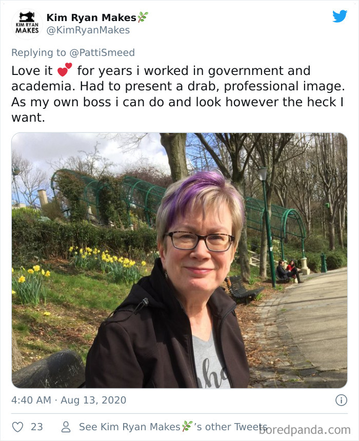Screen dimensions: 359x441
Task: Open the @KimRyanMakes handle
Action: [x=88, y=30]
